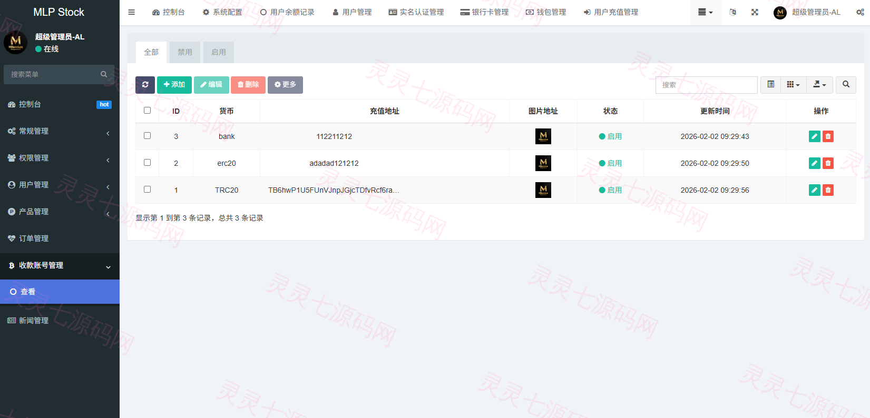Open the columns dropdown in table toolbar
Screen dimensions: 870x418
[x=793, y=85]
